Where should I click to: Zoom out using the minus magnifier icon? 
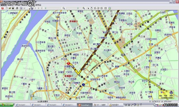point(64,8)
